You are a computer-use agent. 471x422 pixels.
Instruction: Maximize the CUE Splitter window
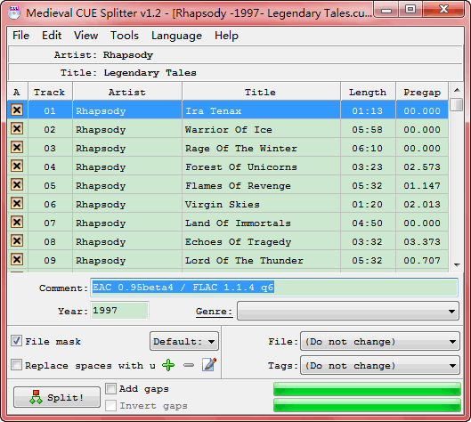click(x=410, y=9)
